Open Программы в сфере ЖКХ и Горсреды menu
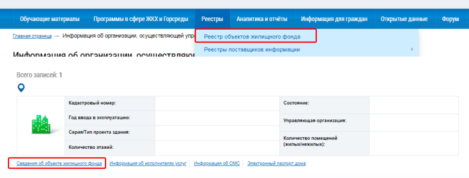The width and height of the screenshot is (469, 178). tap(141, 19)
